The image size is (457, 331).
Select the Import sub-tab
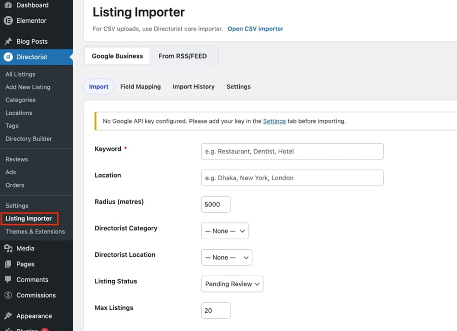click(99, 86)
